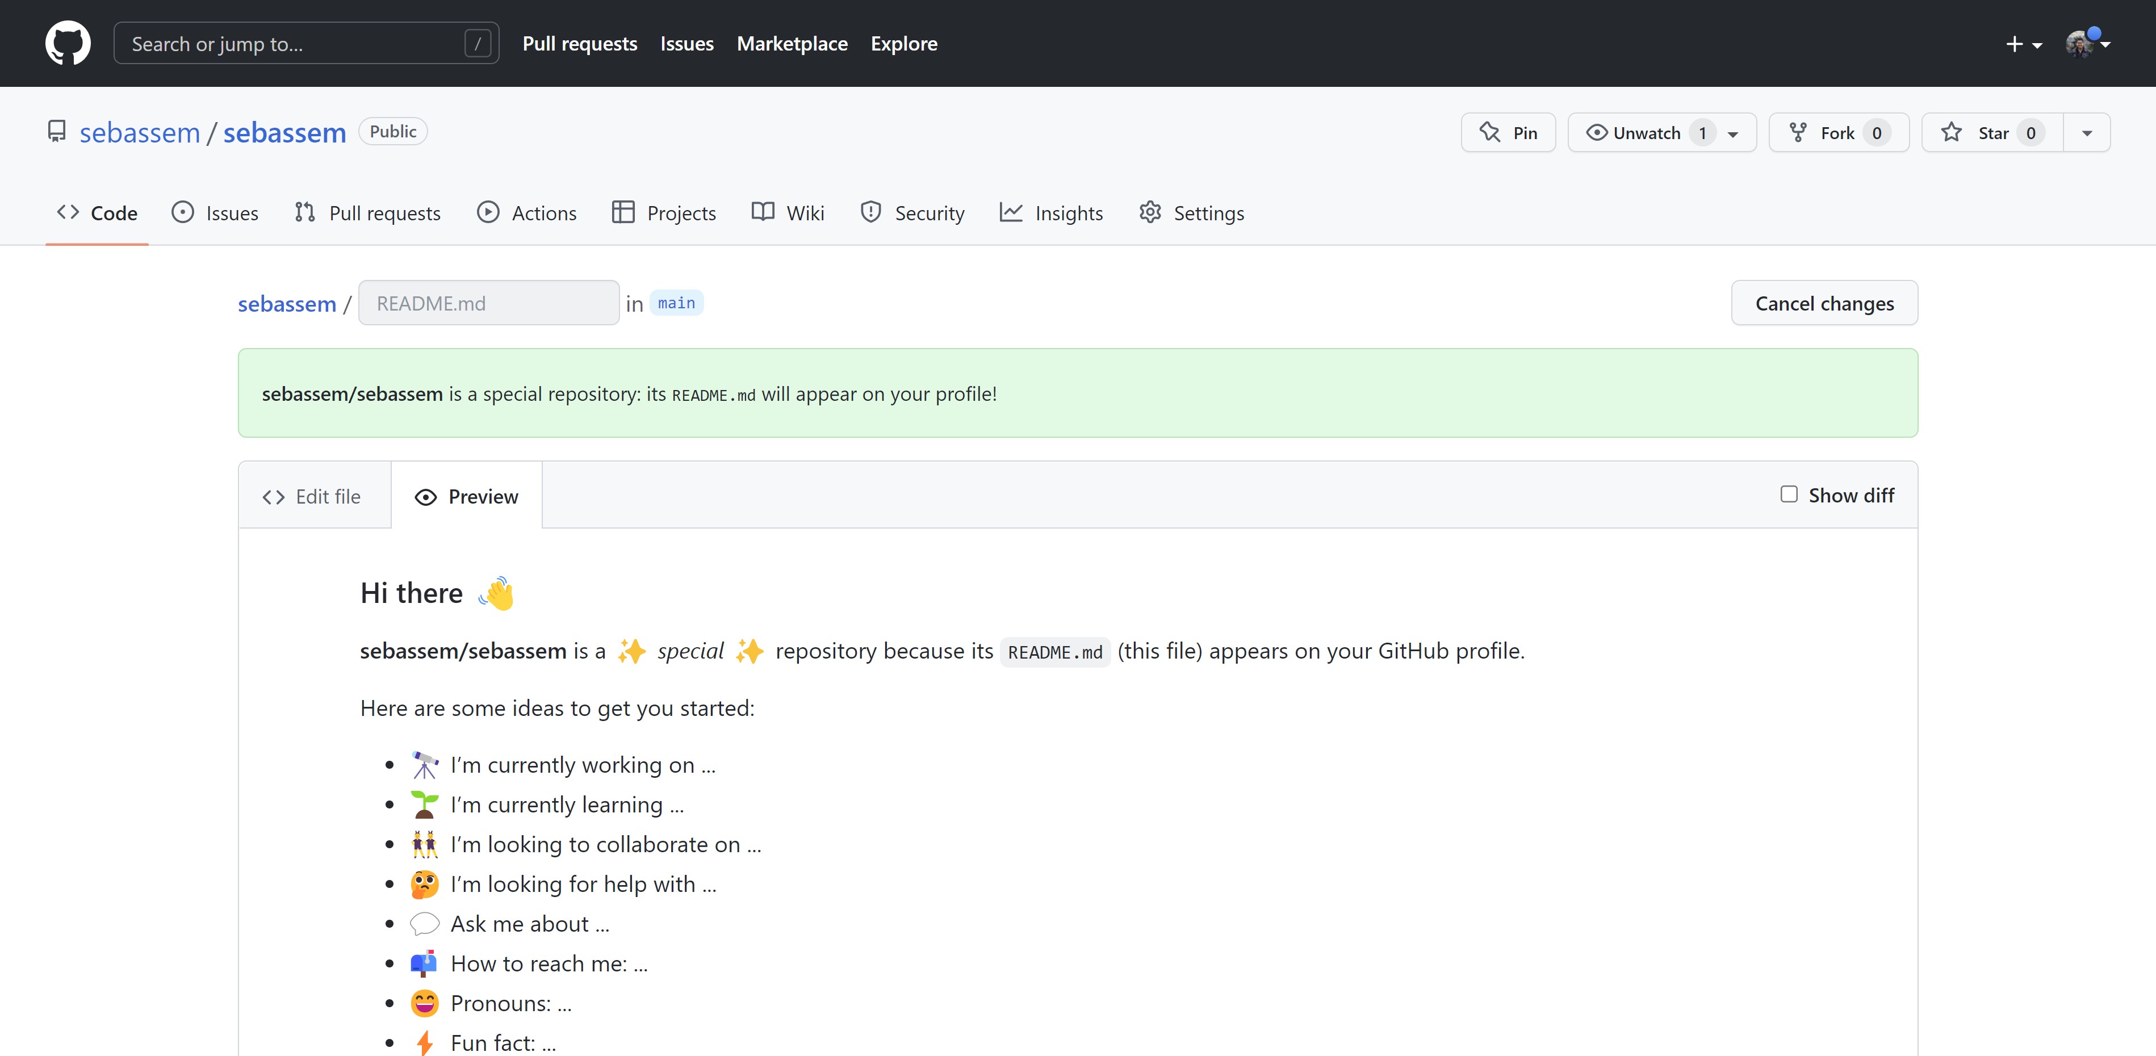Click the "Hi there" heading text

(x=412, y=593)
